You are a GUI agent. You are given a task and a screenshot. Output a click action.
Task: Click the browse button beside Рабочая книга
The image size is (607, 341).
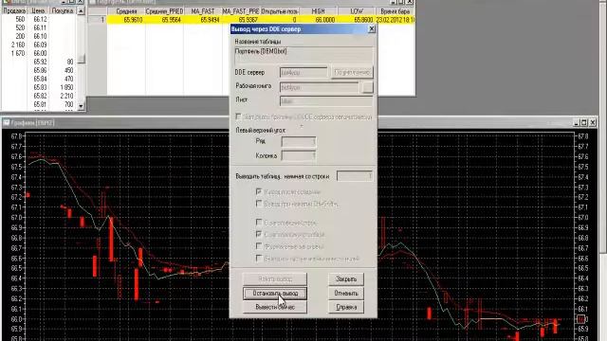click(367, 87)
